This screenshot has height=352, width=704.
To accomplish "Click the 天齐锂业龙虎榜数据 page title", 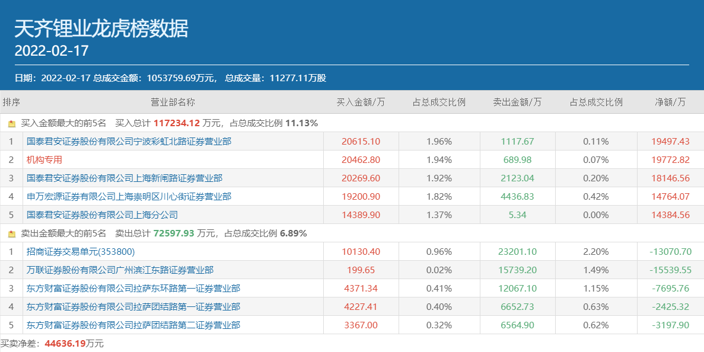I will (101, 28).
